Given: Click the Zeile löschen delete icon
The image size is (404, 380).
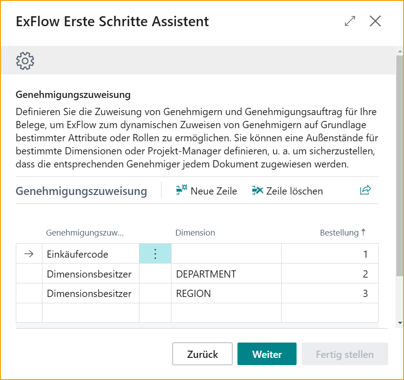Looking at the screenshot, I should point(257,190).
